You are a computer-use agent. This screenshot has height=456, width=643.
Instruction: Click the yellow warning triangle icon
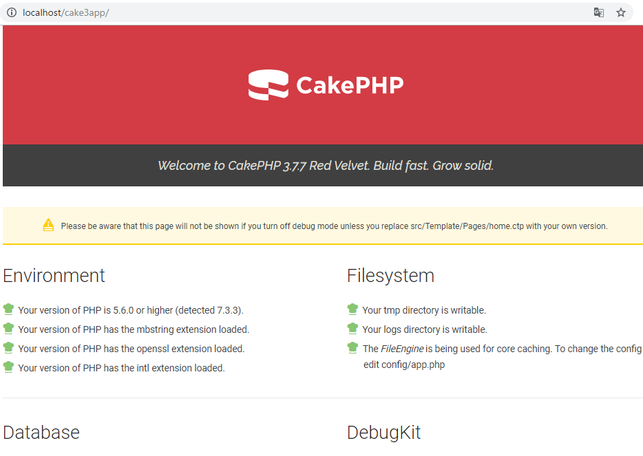click(x=48, y=225)
